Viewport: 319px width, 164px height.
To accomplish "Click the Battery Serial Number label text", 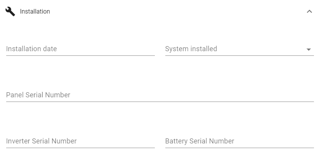I will 200,141.
